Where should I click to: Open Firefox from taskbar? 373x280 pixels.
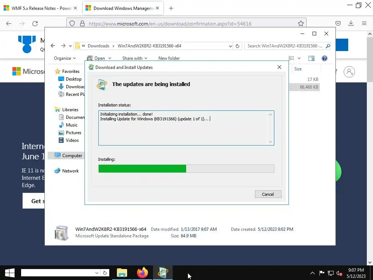pos(142,273)
